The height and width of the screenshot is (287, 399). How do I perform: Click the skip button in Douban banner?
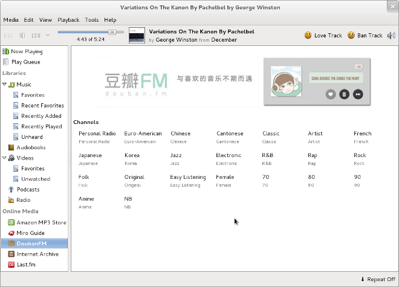pyautogui.click(x=358, y=94)
